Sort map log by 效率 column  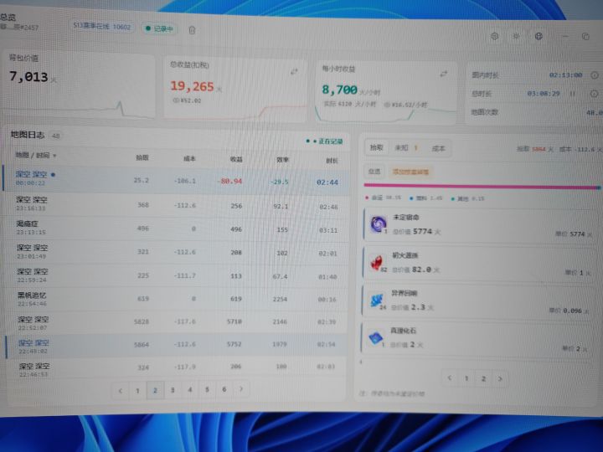pos(282,160)
